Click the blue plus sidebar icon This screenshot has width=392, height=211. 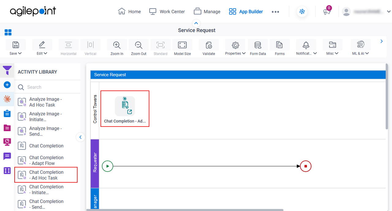point(7,85)
